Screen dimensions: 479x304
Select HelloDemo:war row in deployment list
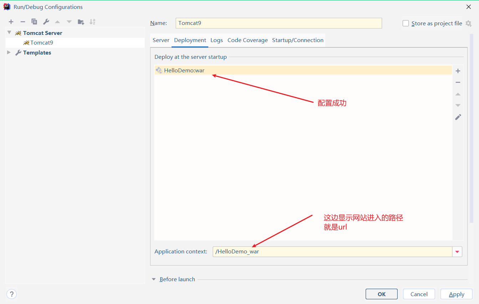[x=303, y=70]
